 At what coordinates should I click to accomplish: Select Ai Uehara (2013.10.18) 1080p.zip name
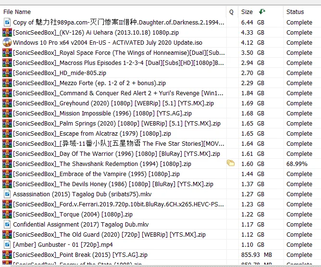96,33
